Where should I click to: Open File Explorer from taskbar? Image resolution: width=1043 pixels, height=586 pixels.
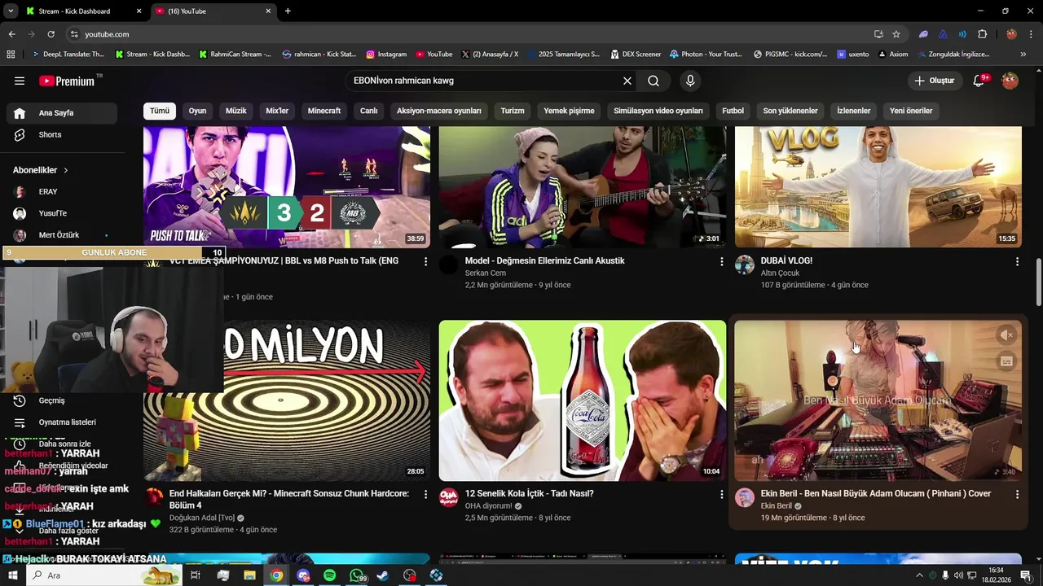[249, 575]
